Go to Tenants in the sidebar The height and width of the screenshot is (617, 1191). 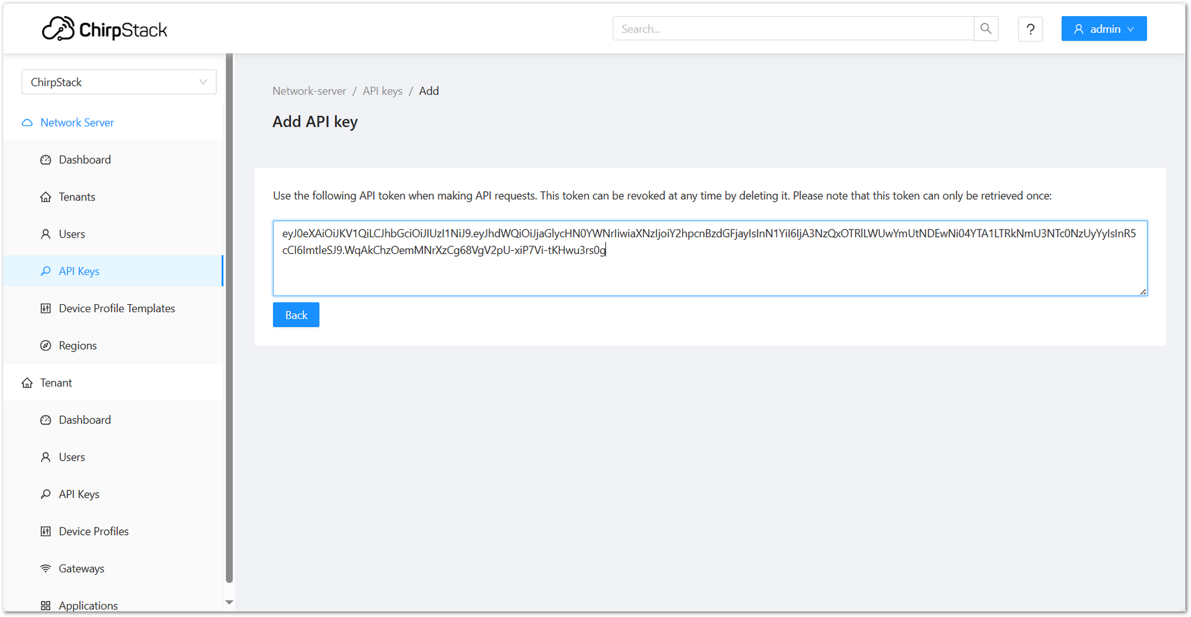77,197
